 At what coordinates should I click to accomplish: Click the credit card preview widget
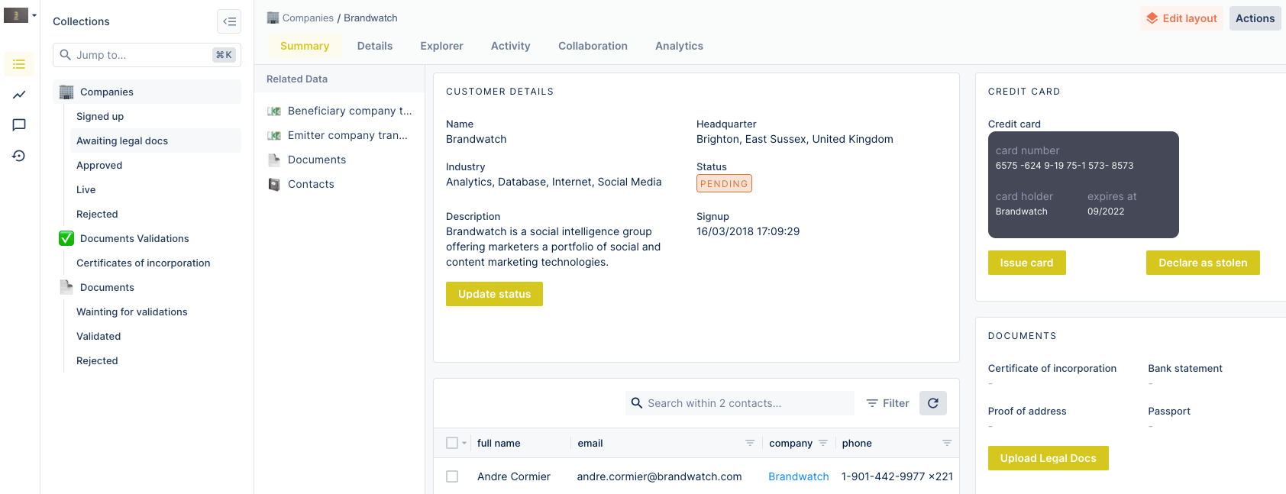(1083, 185)
